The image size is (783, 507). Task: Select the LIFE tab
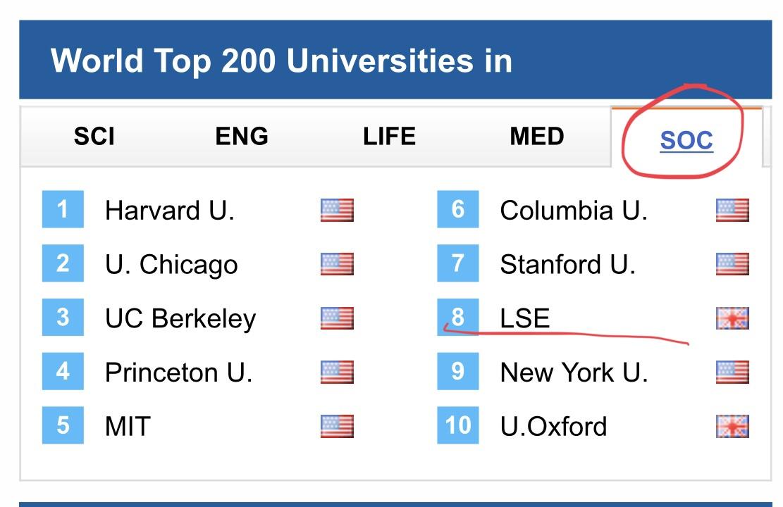389,137
